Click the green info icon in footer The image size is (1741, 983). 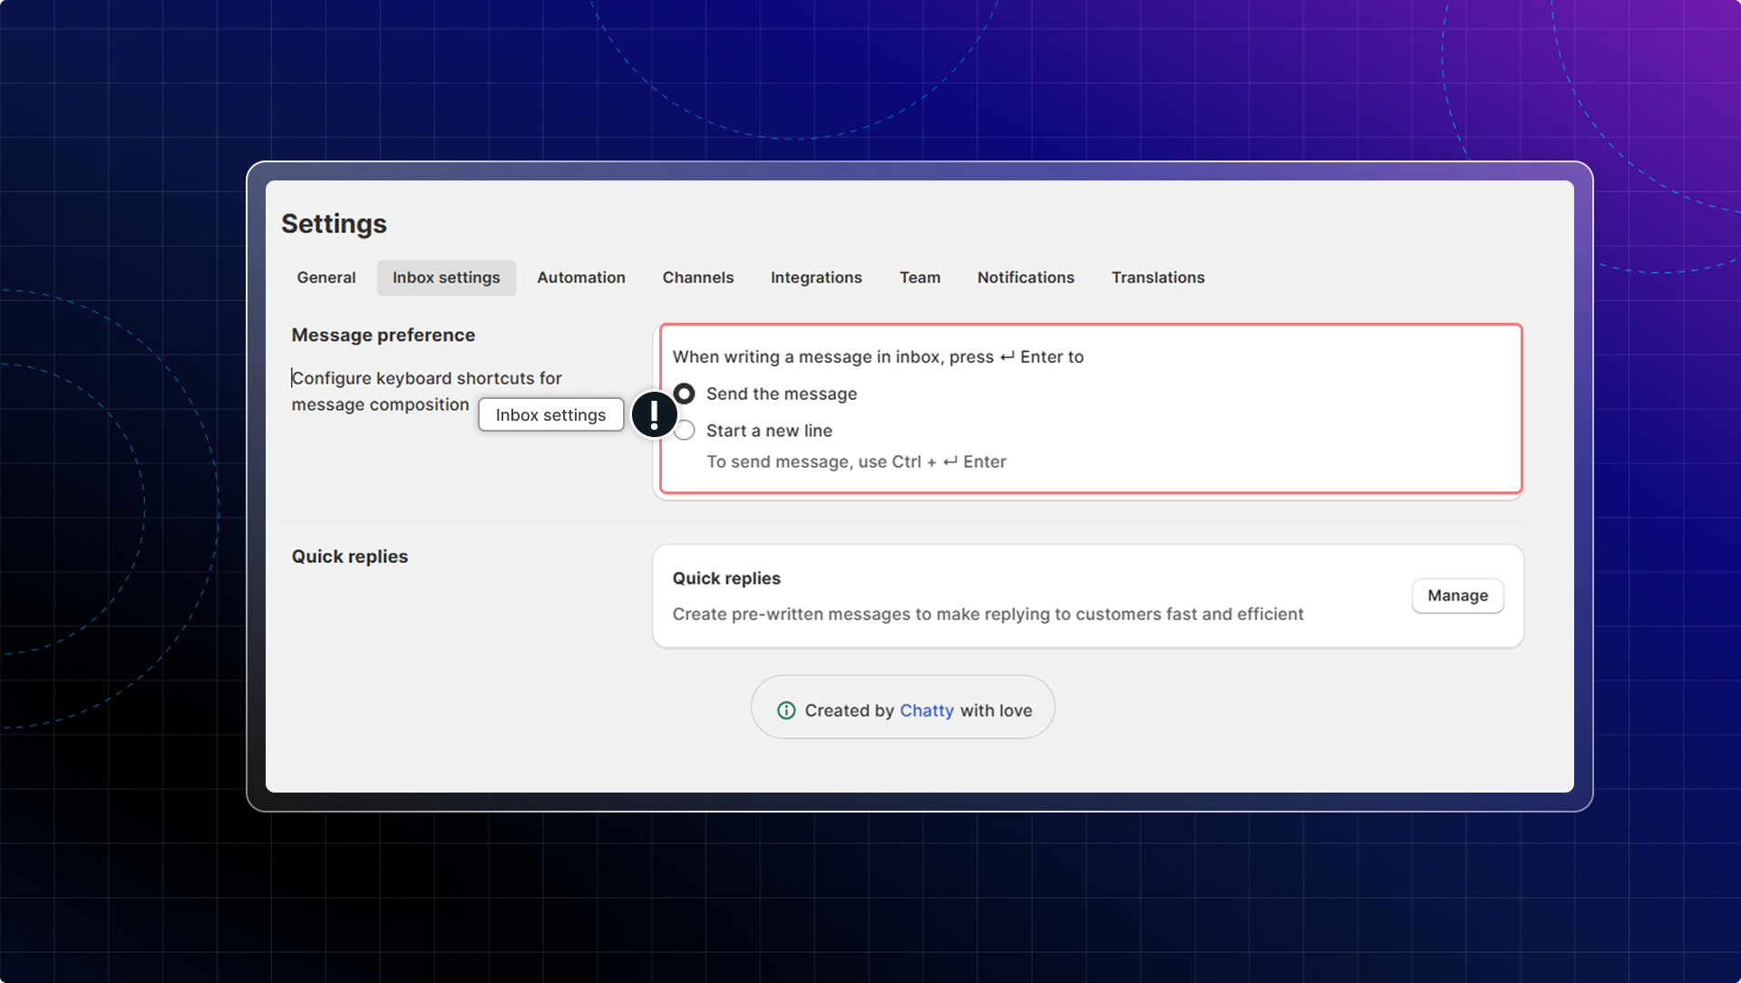786,711
